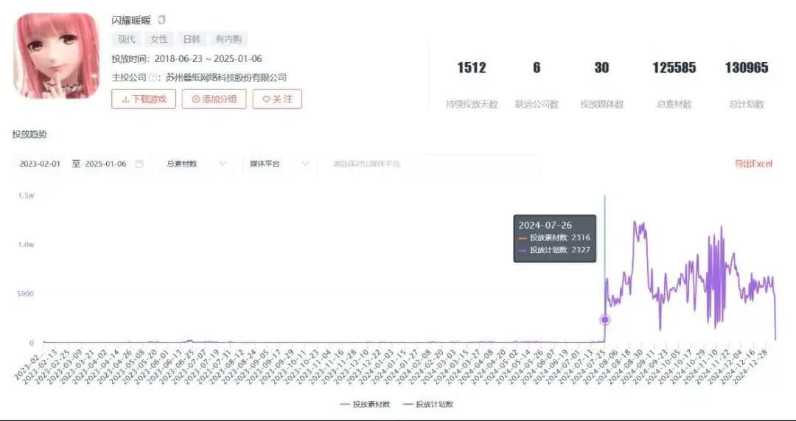Select the 现代 tag
Viewport: 796px width, 421px height.
click(x=127, y=40)
